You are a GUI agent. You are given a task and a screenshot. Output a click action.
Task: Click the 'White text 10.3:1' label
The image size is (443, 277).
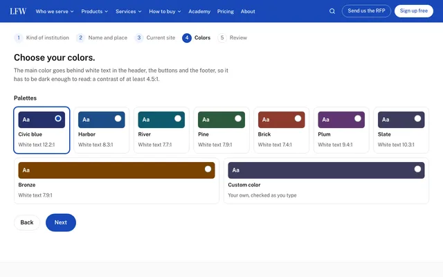(396, 145)
